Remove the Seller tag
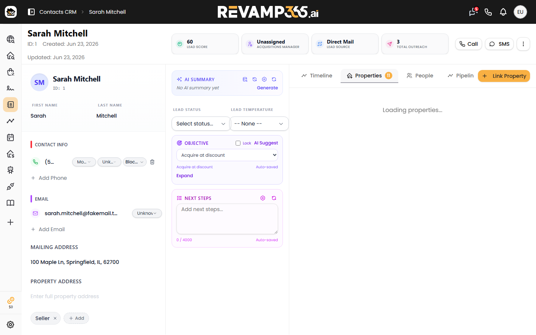This screenshot has width=536, height=335. pyautogui.click(x=55, y=318)
